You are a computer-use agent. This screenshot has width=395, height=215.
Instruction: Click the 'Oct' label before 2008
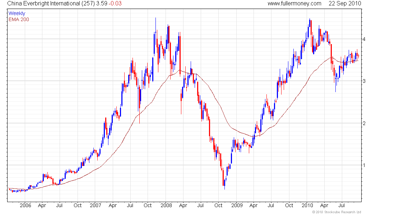[x=148, y=205]
